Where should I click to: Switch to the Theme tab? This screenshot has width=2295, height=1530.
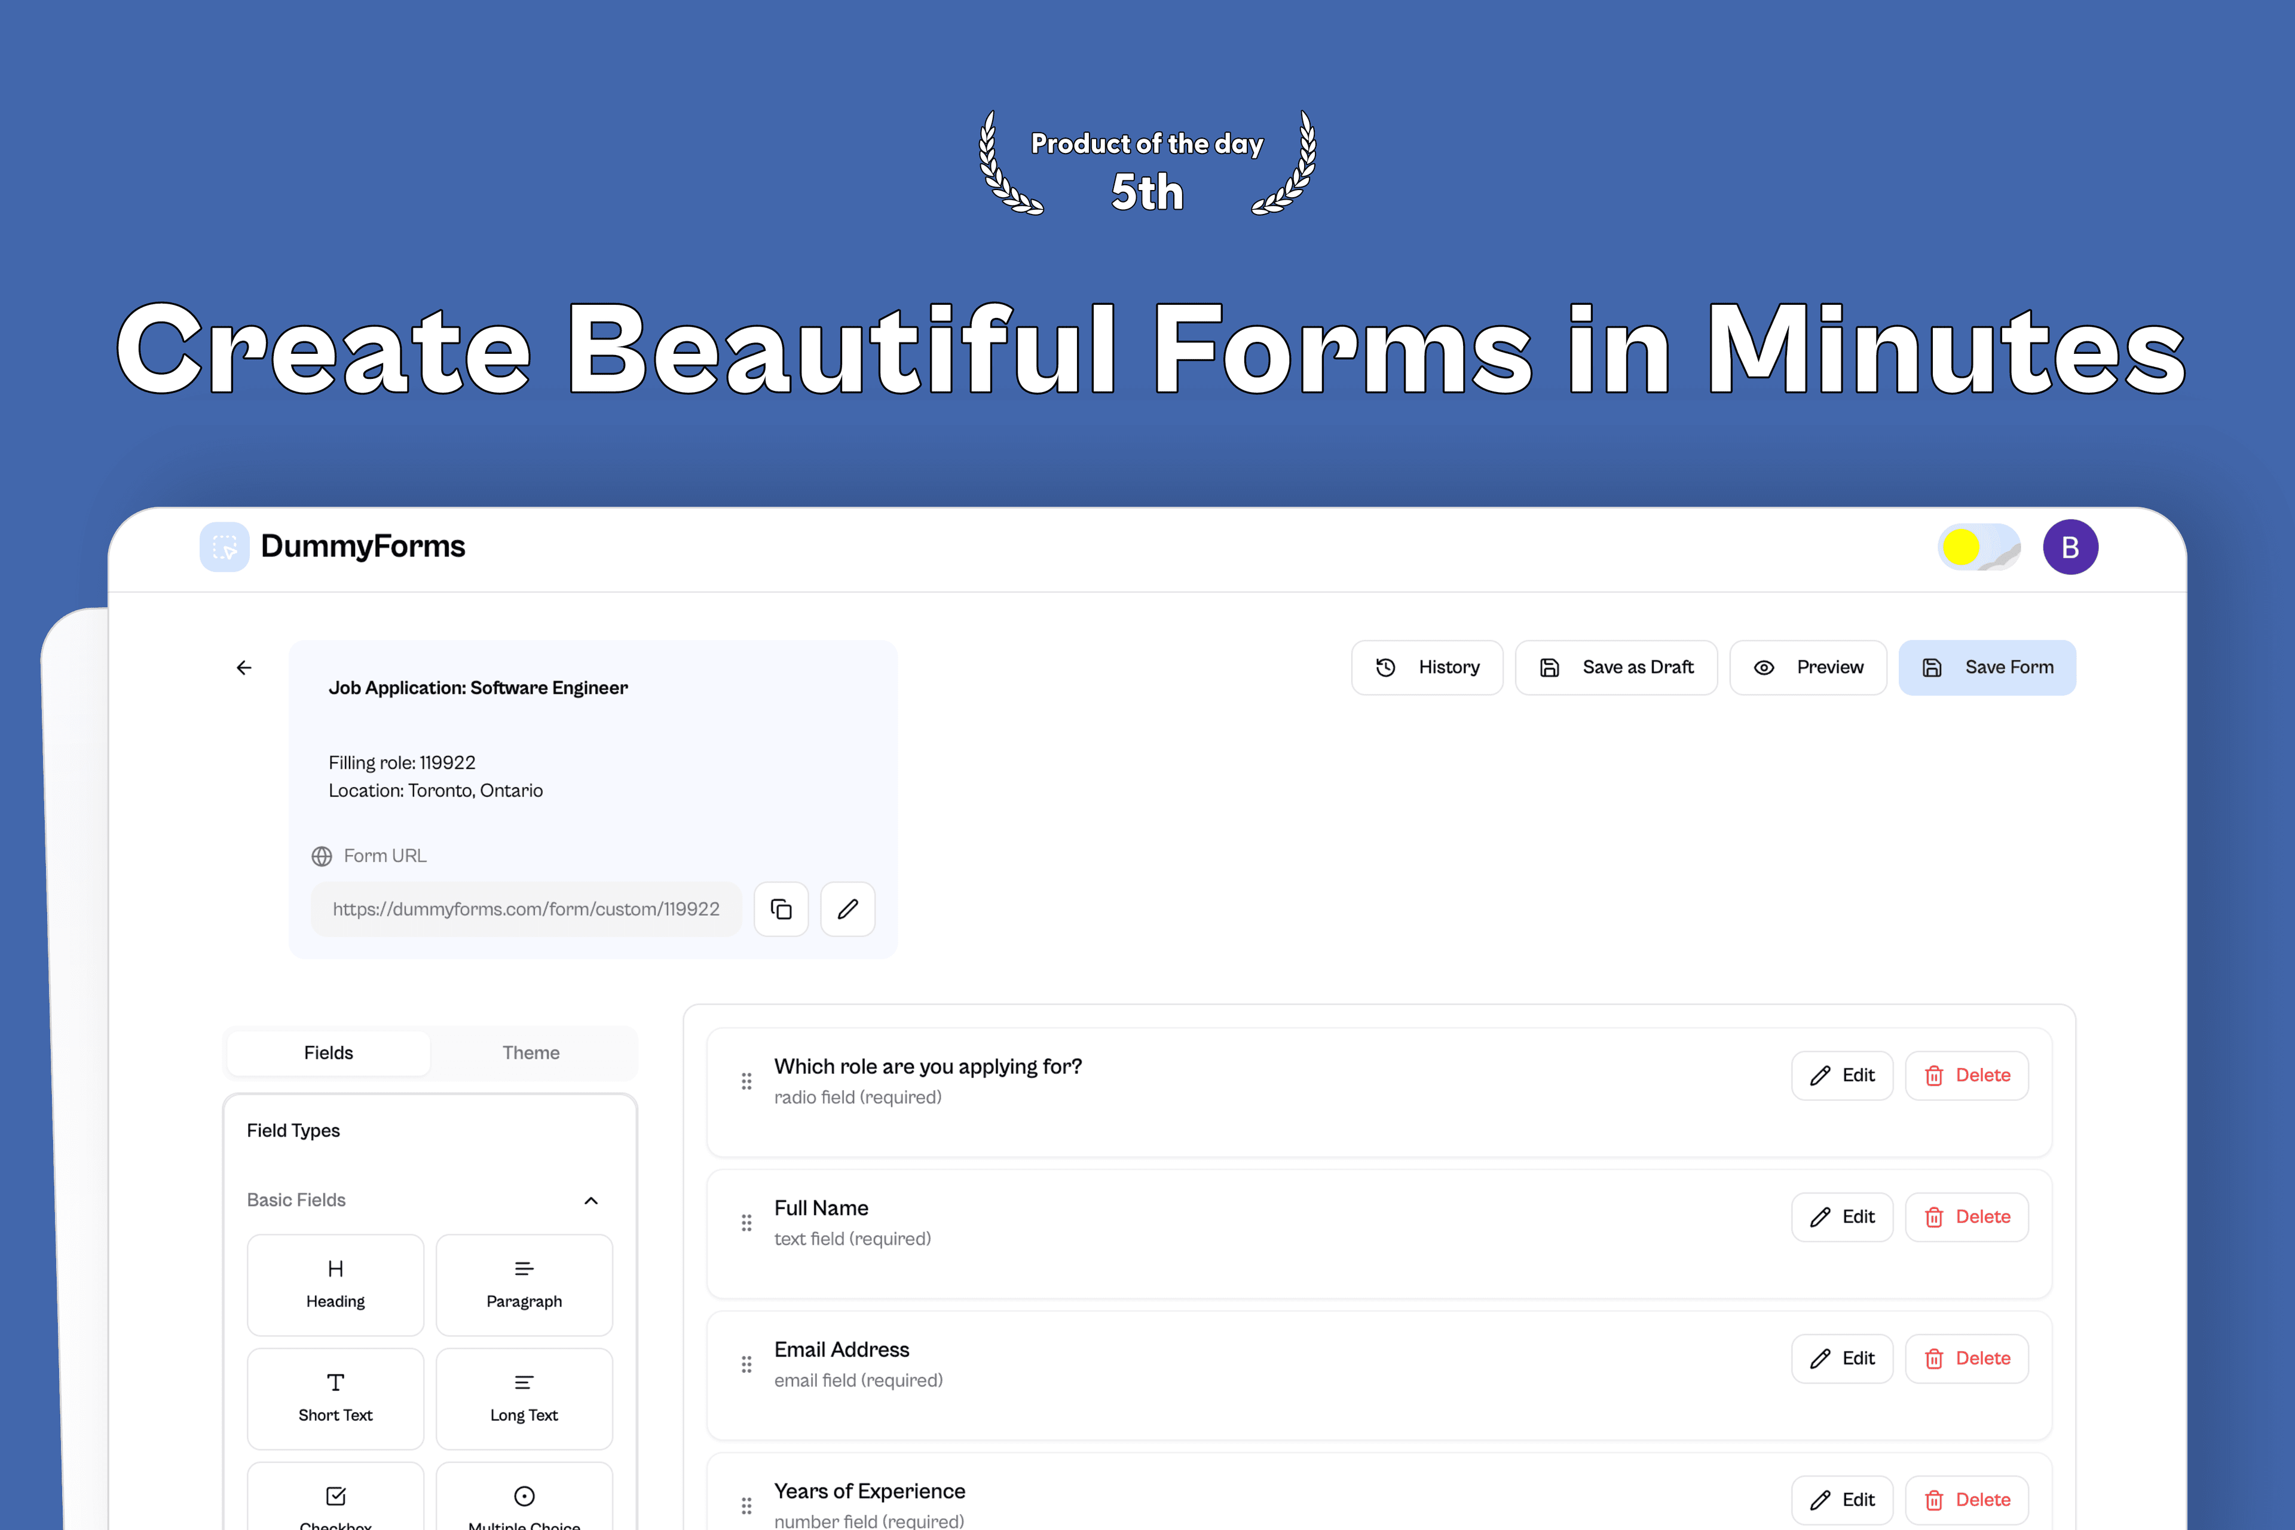[x=531, y=1053]
